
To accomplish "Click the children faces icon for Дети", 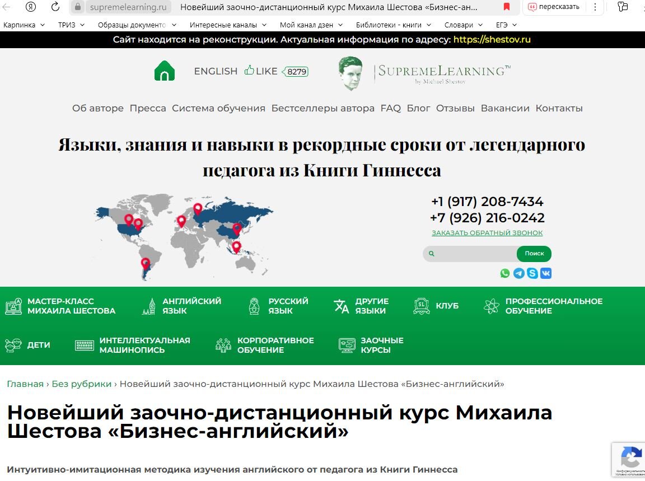I will pyautogui.click(x=13, y=345).
